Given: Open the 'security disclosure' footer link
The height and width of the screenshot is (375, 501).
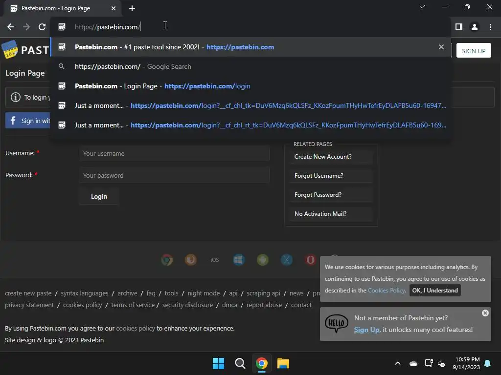Looking at the screenshot, I should 187,305.
